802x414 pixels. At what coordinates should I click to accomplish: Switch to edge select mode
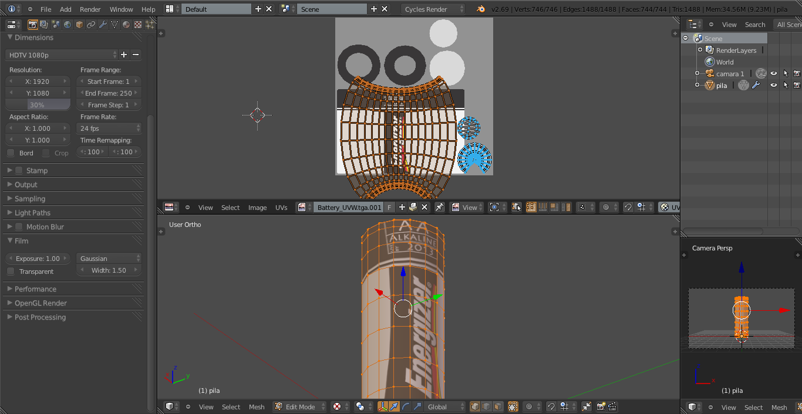pos(487,406)
